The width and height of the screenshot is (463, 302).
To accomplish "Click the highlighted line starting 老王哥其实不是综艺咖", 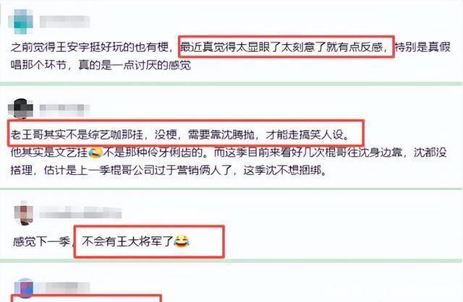I will point(180,134).
